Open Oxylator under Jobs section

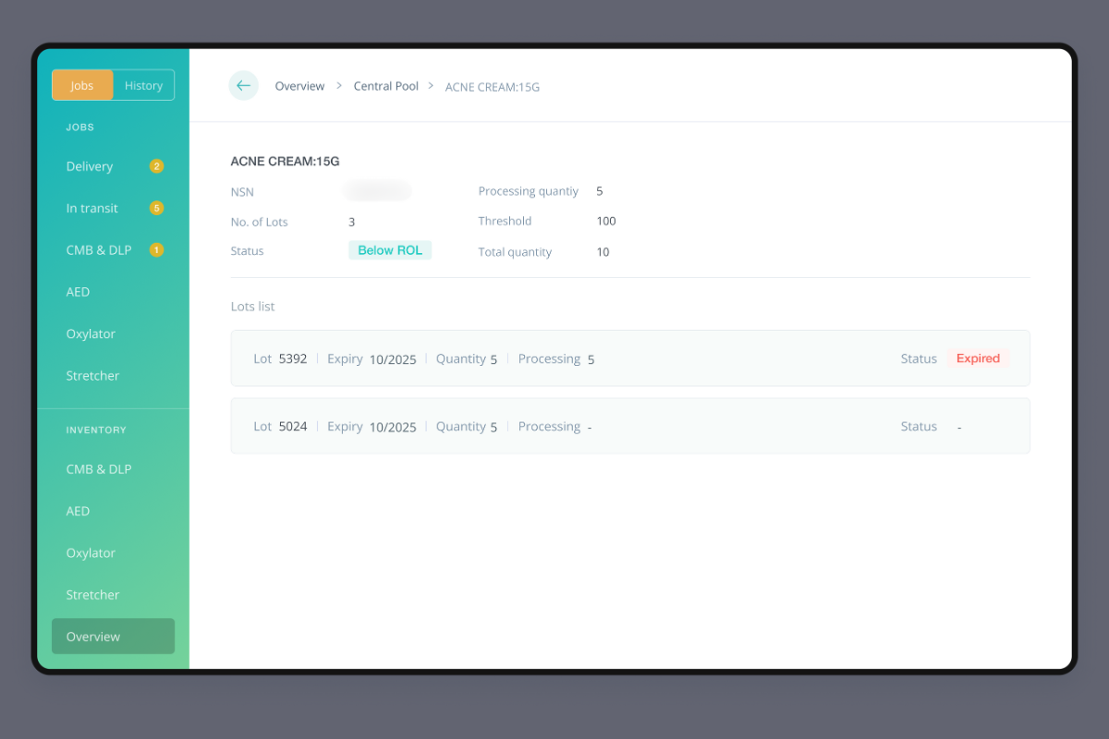91,333
